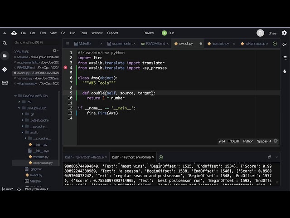Open the AWS Cloud9 logo menu
This screenshot has width=290, height=218.
coord(14,33)
